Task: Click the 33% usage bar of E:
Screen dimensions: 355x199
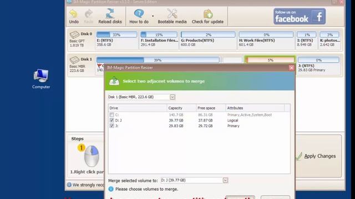Action: (x=116, y=35)
